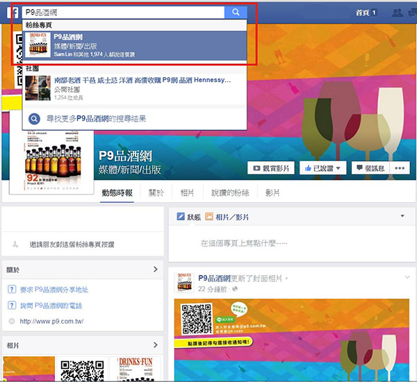Click the privacy globe icon by 22 分鐘前
This screenshot has width=417, height=382.
click(x=235, y=289)
